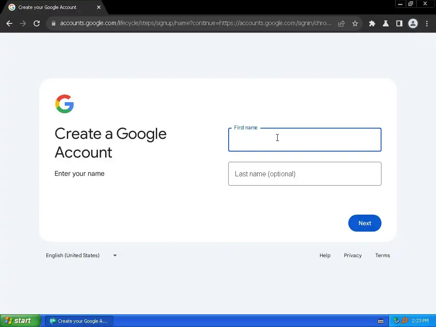Image resolution: width=436 pixels, height=327 pixels.
Task: Restore down the Chrome window
Action: 411,4
